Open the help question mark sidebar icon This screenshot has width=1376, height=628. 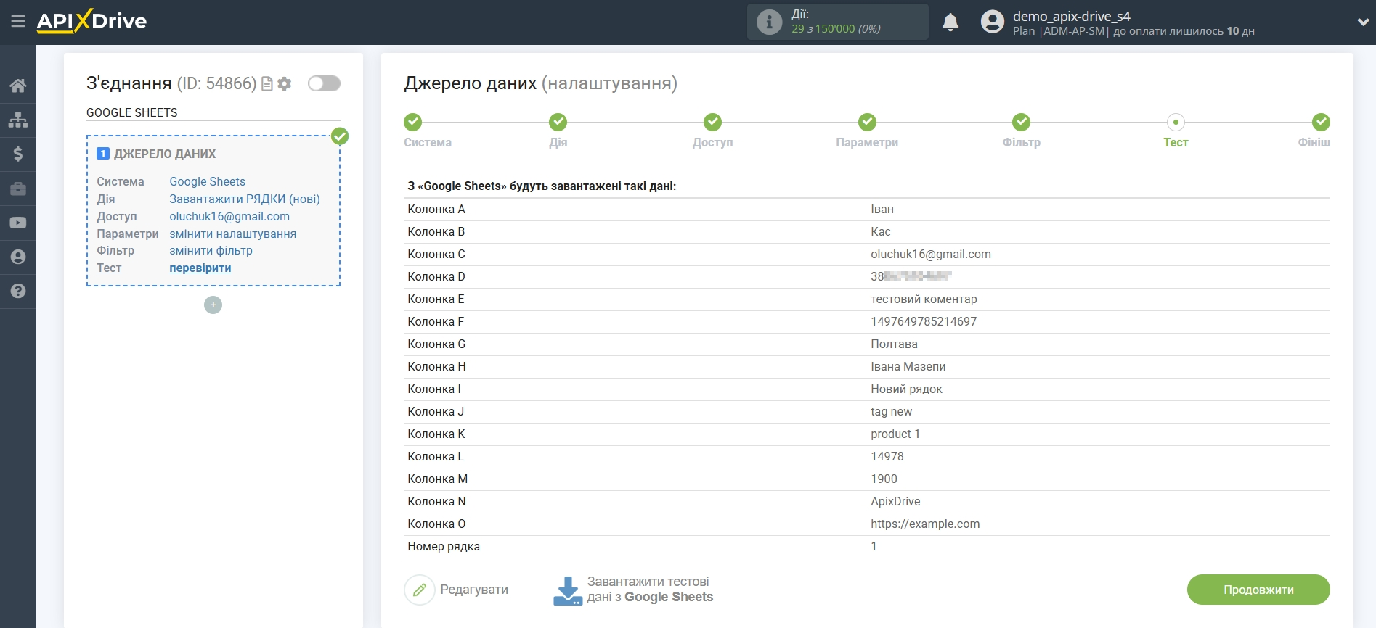pos(18,291)
